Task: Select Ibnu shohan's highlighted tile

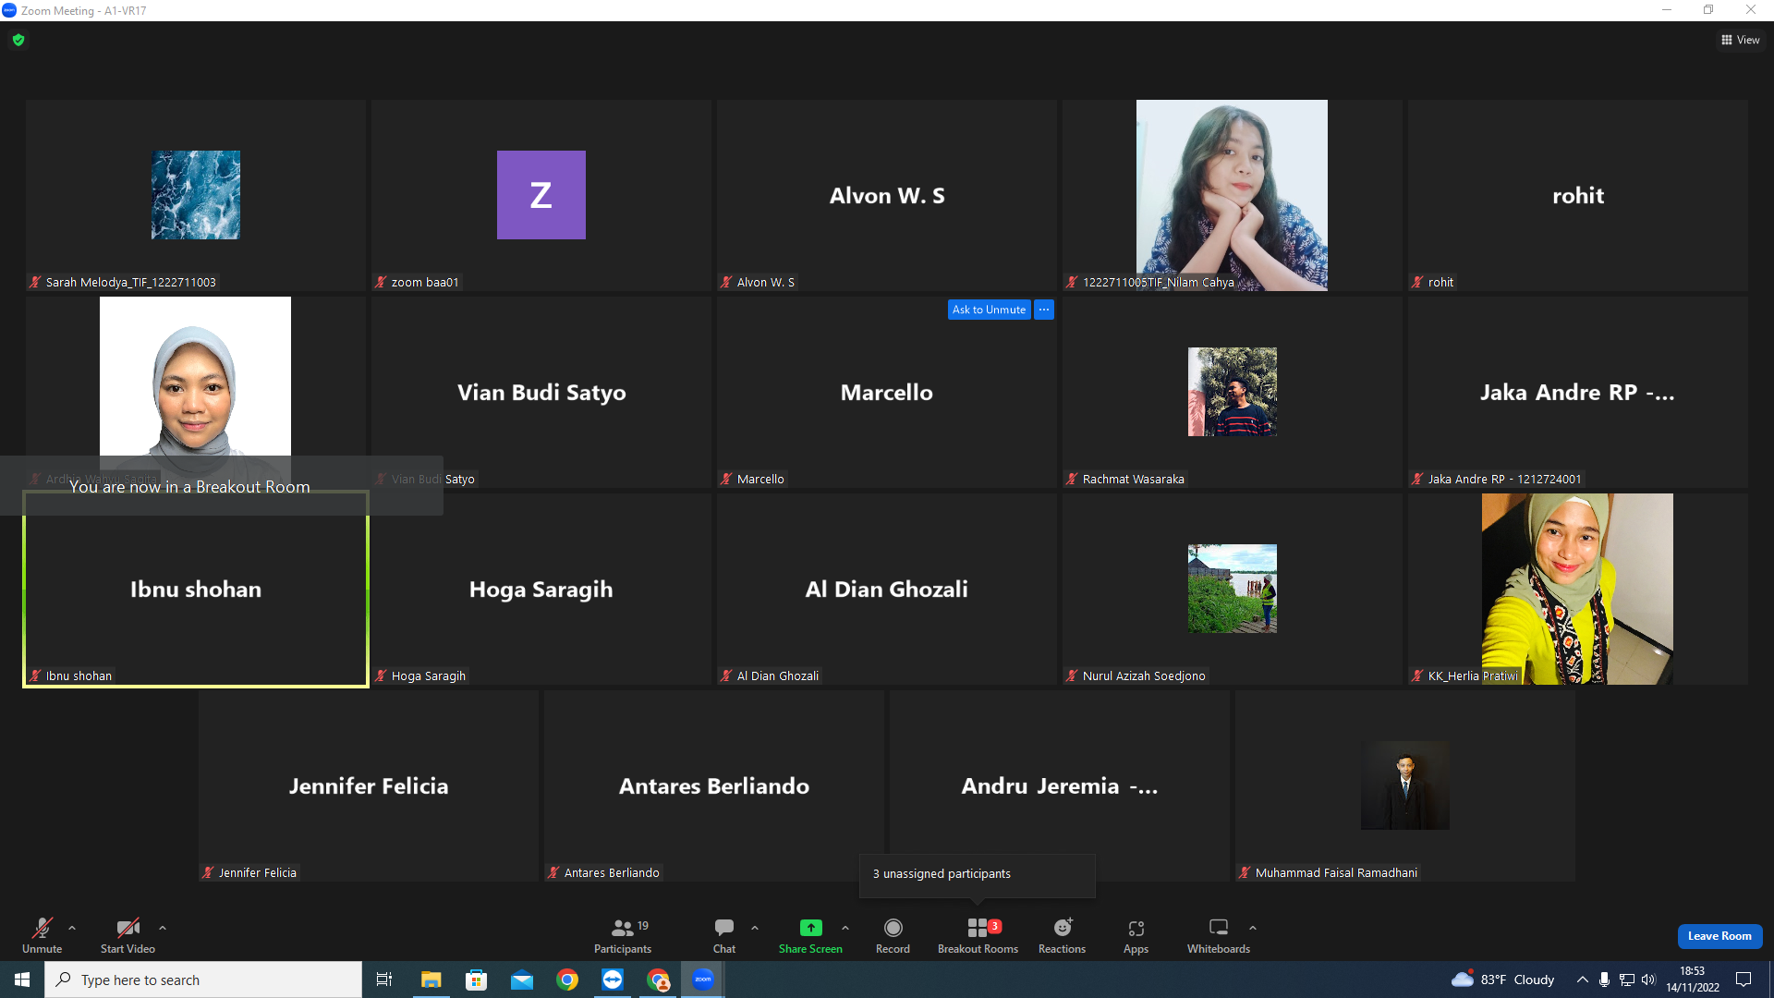Action: coord(196,589)
